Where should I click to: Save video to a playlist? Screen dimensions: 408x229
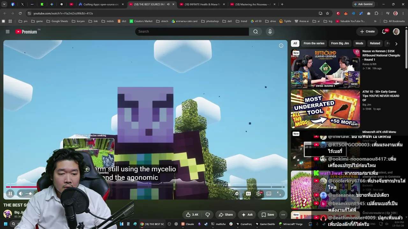click(268, 215)
